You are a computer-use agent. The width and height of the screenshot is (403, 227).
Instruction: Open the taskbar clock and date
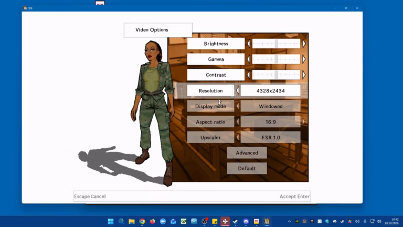(x=391, y=221)
